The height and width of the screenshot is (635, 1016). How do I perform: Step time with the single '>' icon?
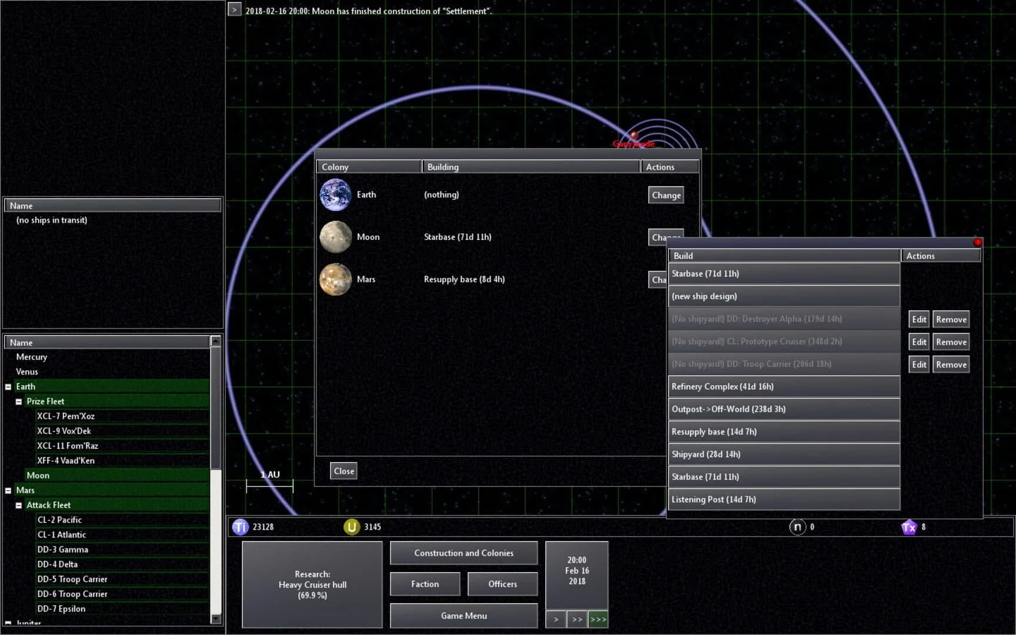coord(556,619)
